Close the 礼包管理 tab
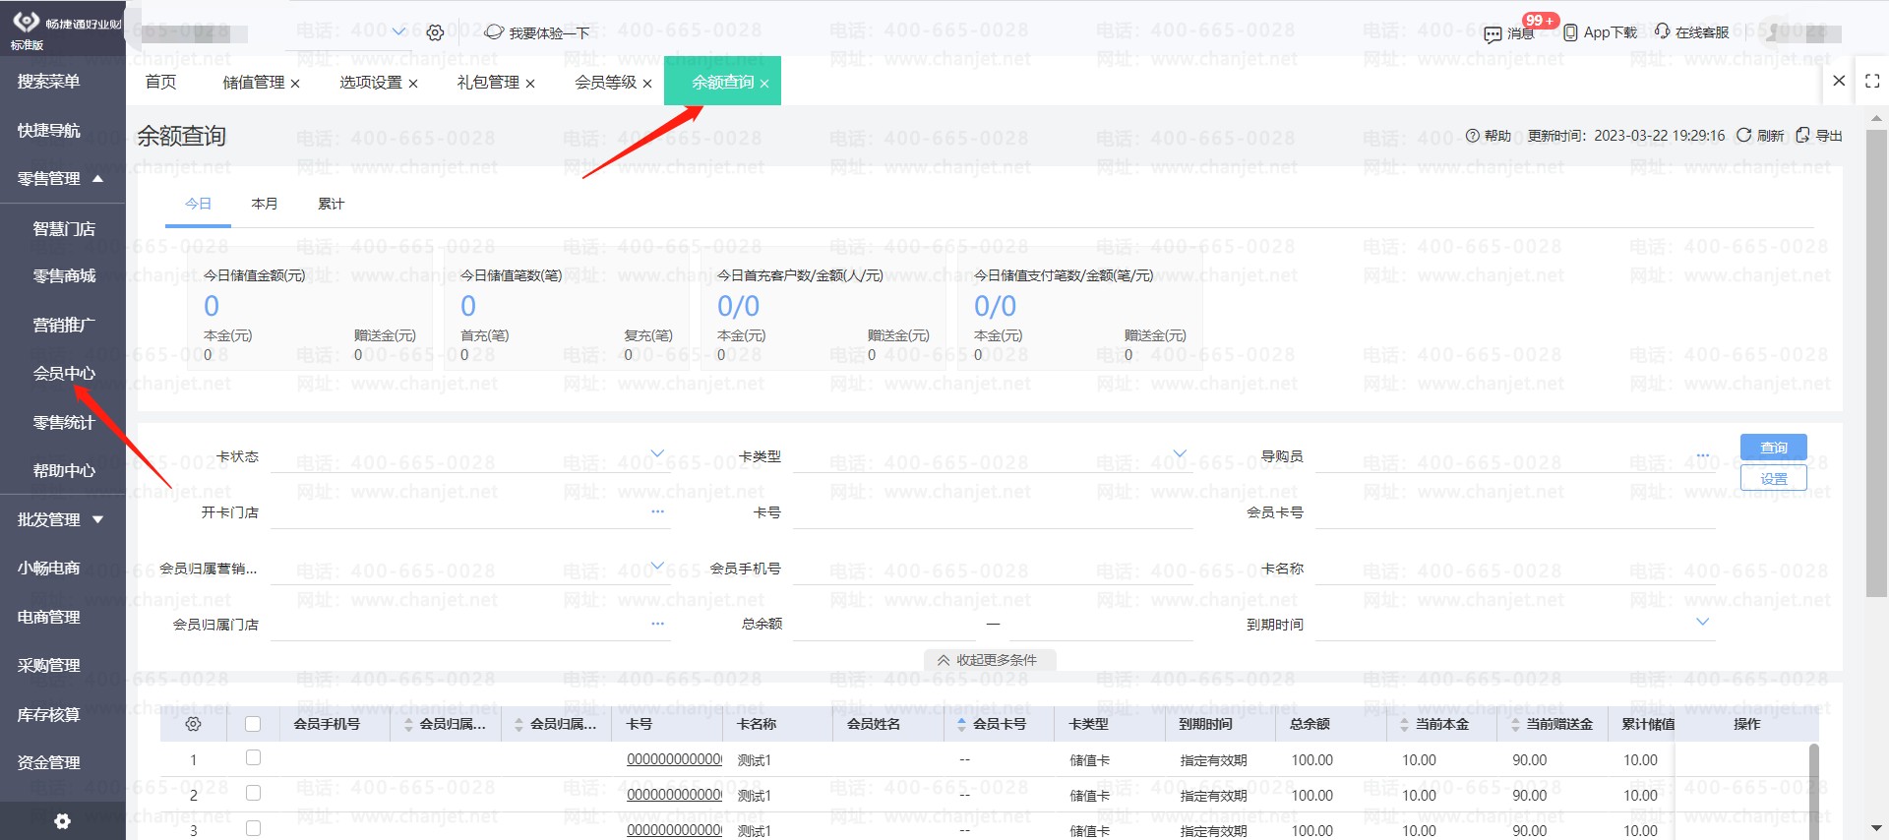The height and width of the screenshot is (840, 1889). pos(530,84)
